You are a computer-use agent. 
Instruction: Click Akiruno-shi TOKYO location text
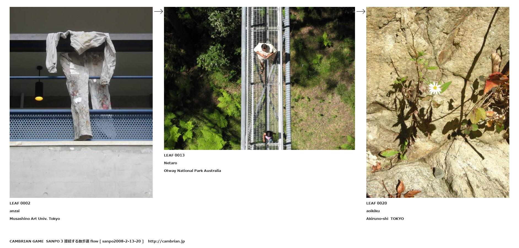(385, 219)
